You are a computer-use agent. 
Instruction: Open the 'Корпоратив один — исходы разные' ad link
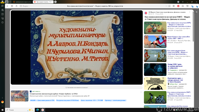click(x=175, y=80)
